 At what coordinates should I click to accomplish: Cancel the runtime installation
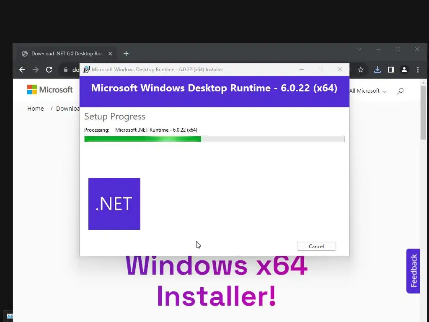click(x=316, y=246)
